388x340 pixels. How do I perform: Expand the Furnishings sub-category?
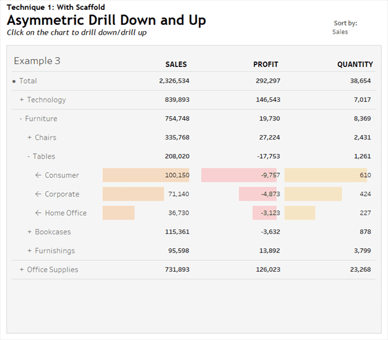point(30,251)
